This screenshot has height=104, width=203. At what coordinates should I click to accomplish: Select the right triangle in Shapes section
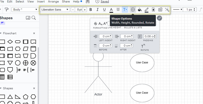click(18, 97)
